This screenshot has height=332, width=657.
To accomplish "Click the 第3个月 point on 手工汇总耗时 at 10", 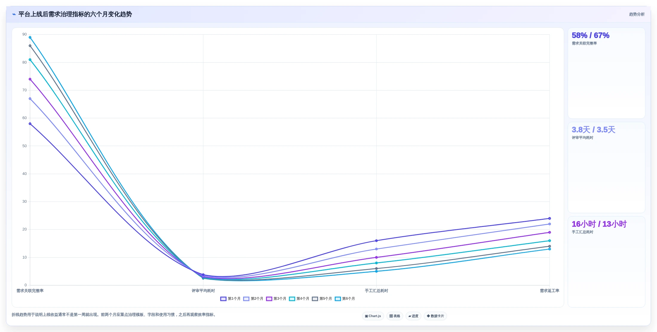I will (x=376, y=257).
